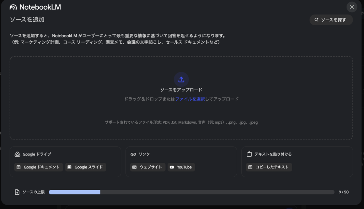Click the Google ドライブ section title
Image resolution: width=364 pixels, height=209 pixels.
[37, 154]
